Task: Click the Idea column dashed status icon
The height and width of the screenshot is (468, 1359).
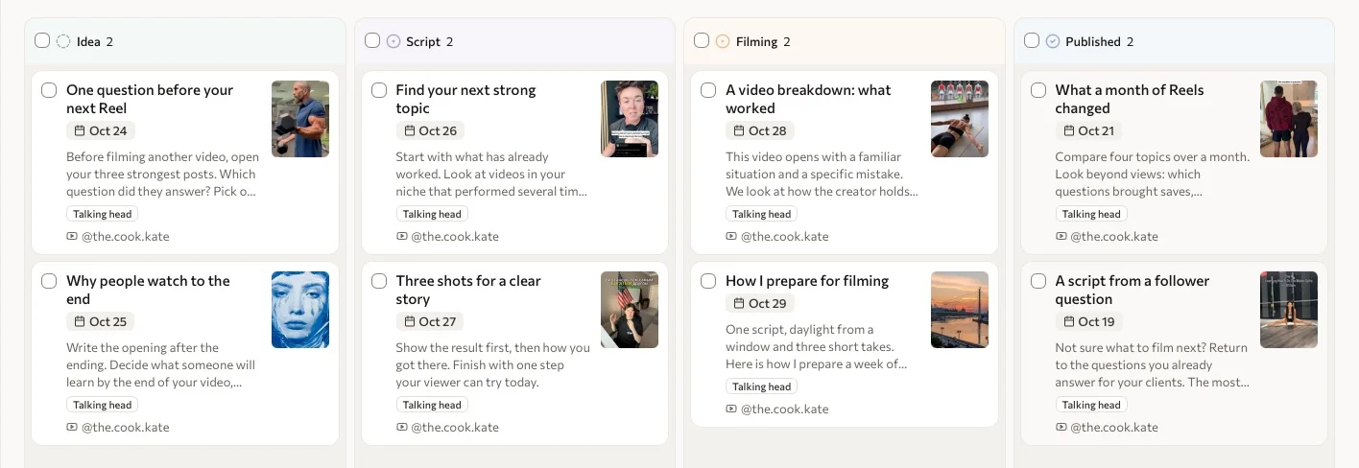Action: (63, 41)
